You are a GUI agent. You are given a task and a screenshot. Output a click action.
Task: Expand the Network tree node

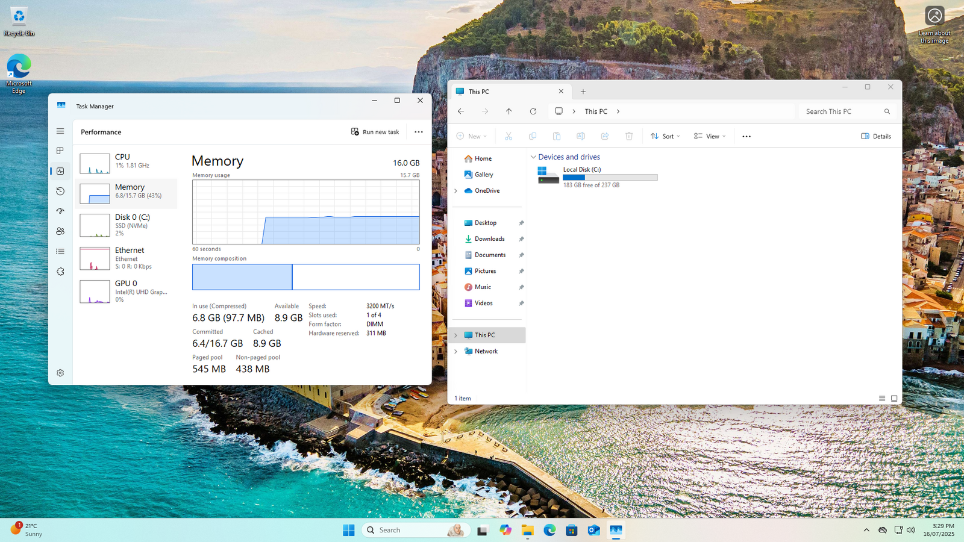pyautogui.click(x=456, y=351)
